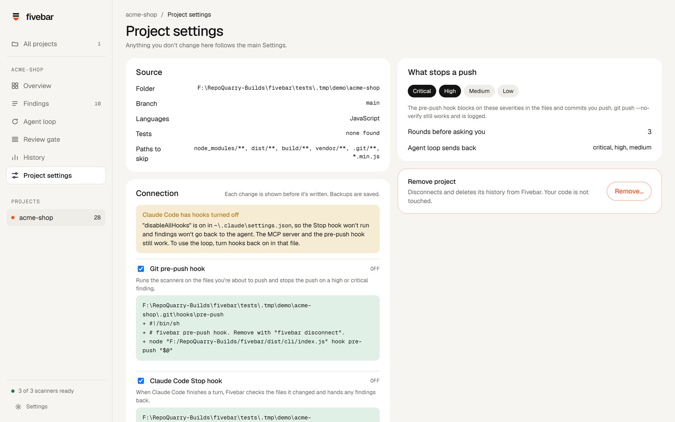The height and width of the screenshot is (422, 675).
Task: Toggle the High severity chip
Action: coord(450,91)
